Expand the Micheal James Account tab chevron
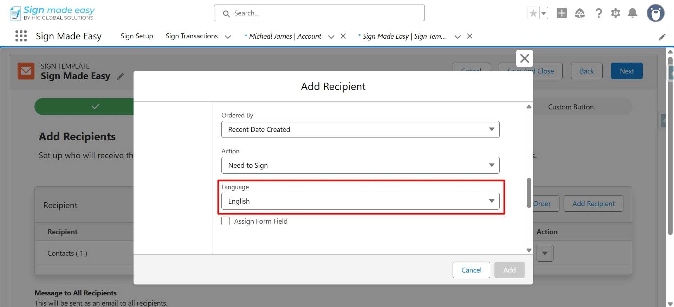 tap(331, 37)
